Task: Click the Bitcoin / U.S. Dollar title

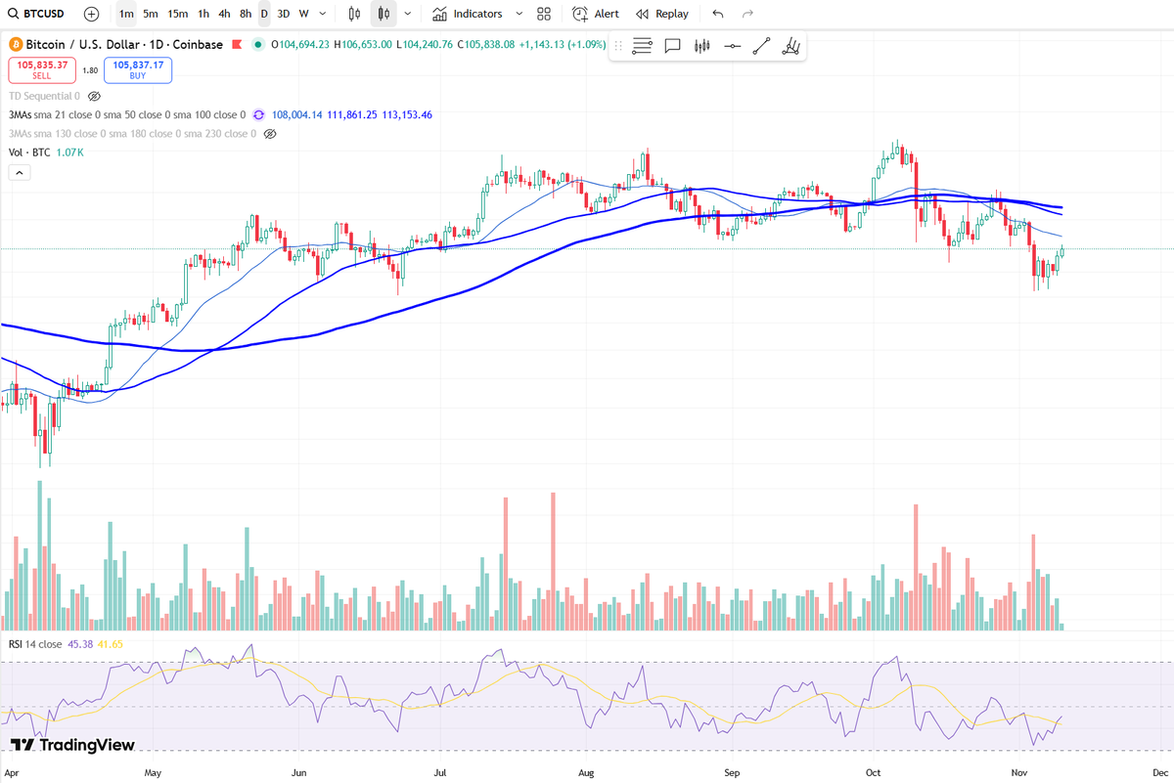Action: (x=83, y=44)
